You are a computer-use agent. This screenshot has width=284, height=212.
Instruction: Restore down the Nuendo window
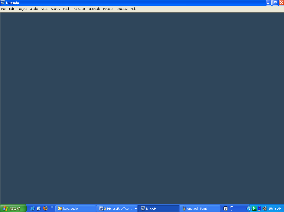[x=275, y=3]
